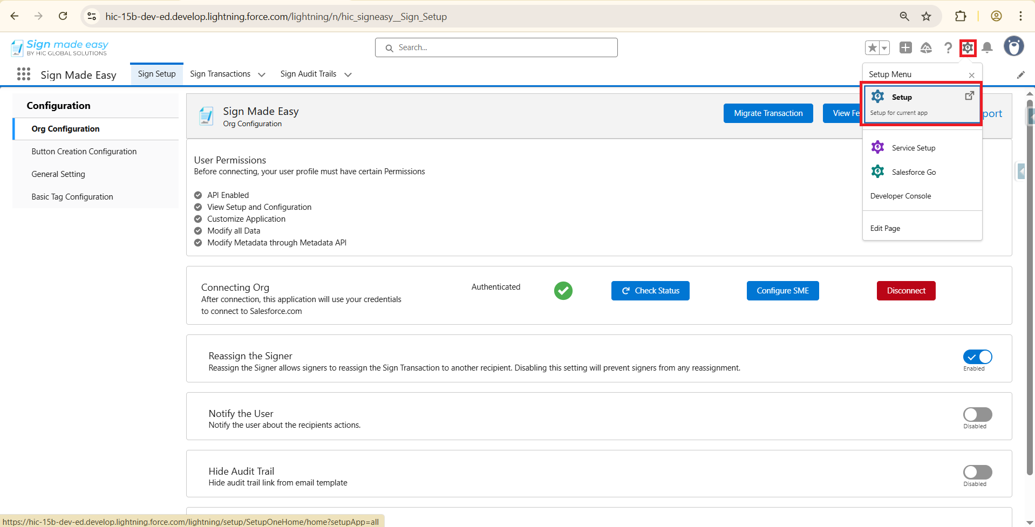Click the edit pencil icon in nav bar

pyautogui.click(x=1020, y=75)
